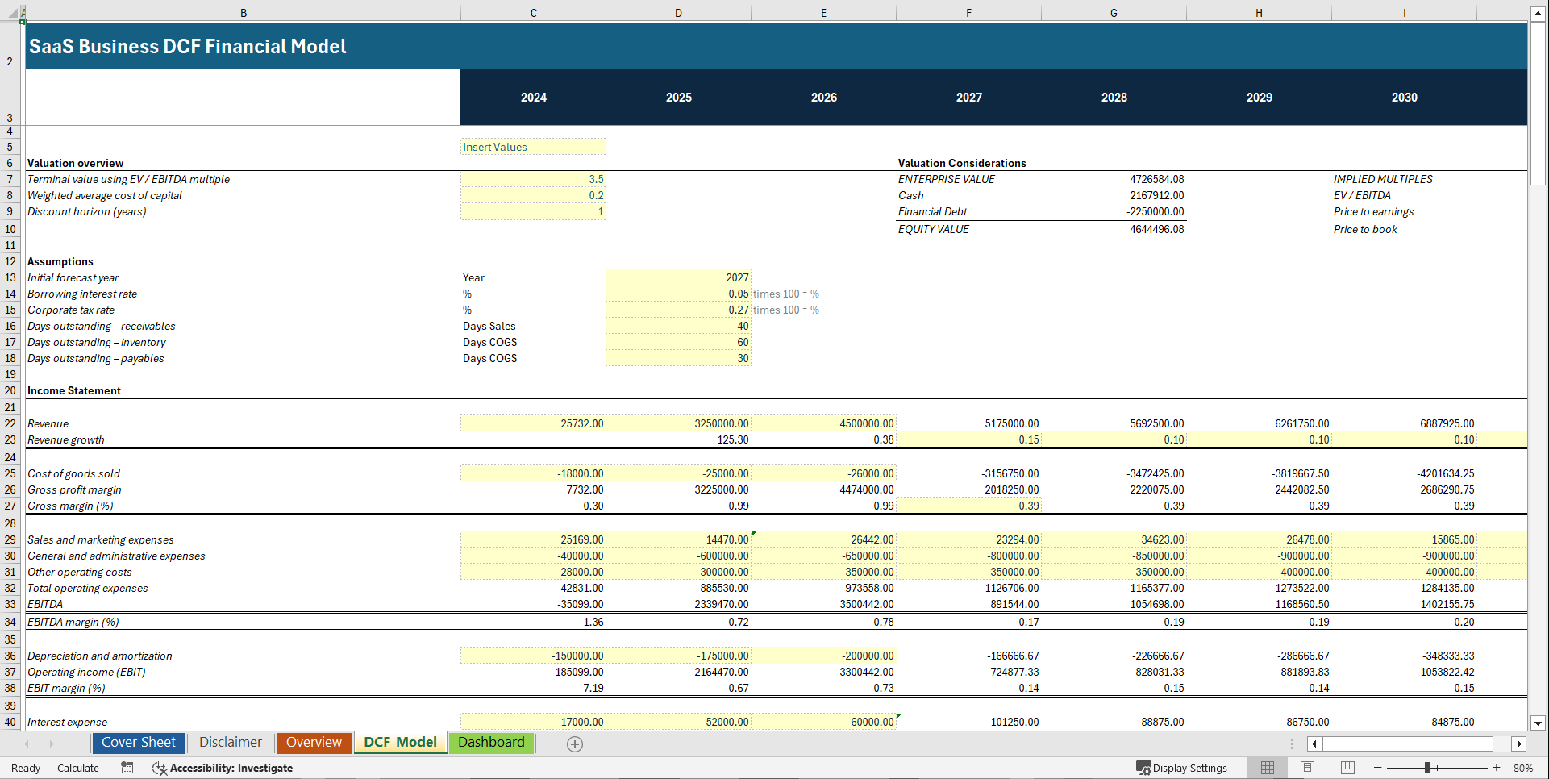Screen dimensions: 1549x779
Task: Click the 80% zoom percentage
Action: [1523, 768]
